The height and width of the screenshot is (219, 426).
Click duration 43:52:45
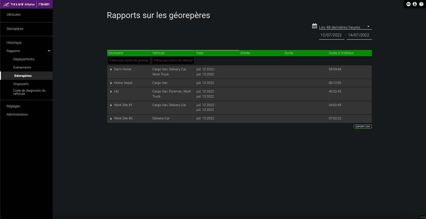(335, 91)
